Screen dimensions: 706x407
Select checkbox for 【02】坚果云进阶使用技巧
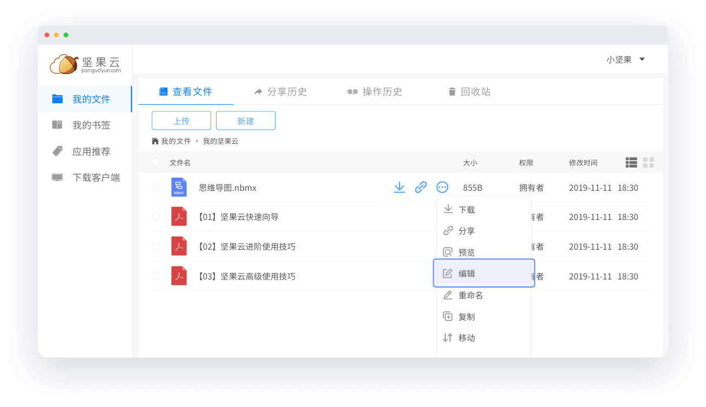[x=156, y=246]
